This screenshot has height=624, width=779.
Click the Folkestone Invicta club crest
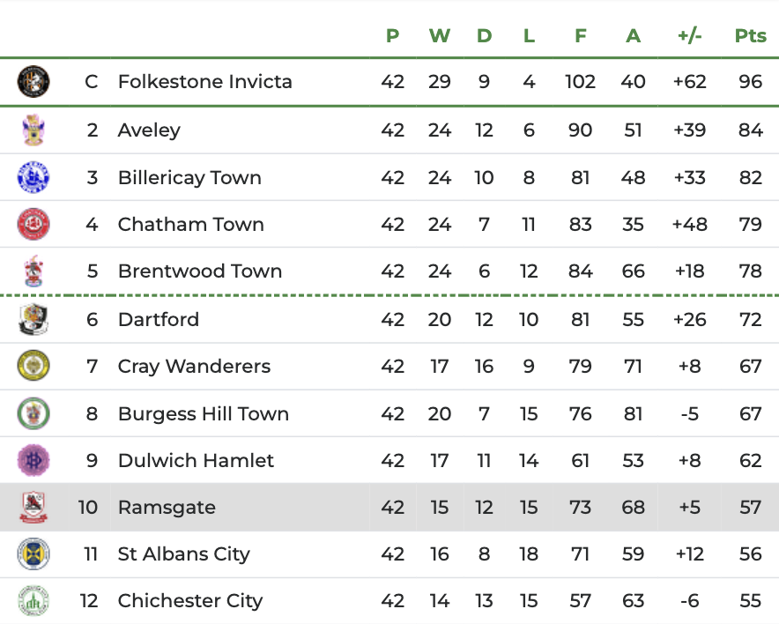tap(33, 82)
